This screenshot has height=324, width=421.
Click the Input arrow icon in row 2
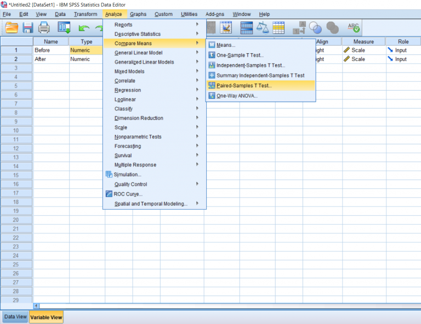(390, 59)
